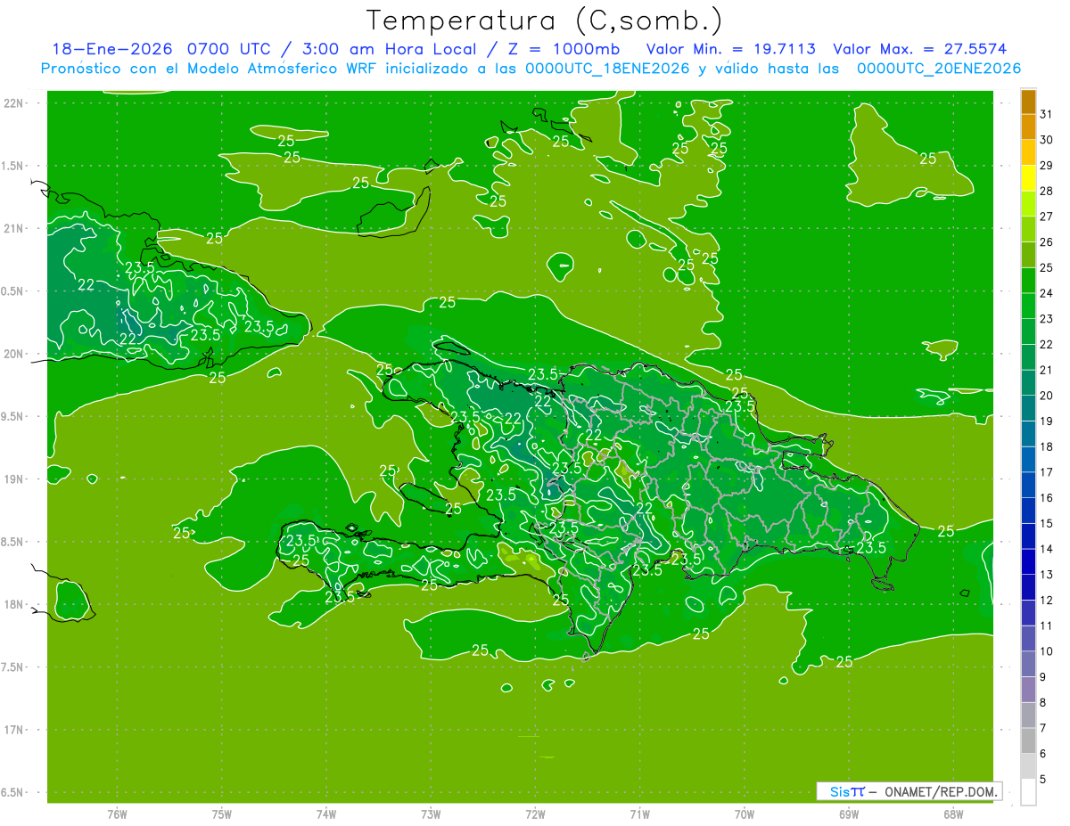Pick the gray colorbar swatch between 6 and 7
This screenshot has width=1070, height=826.
(x=1028, y=740)
